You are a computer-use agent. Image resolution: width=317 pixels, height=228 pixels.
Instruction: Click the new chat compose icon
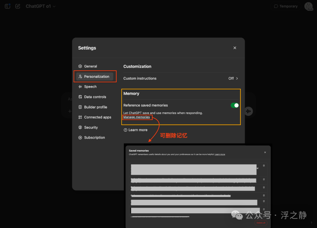(x=18, y=6)
